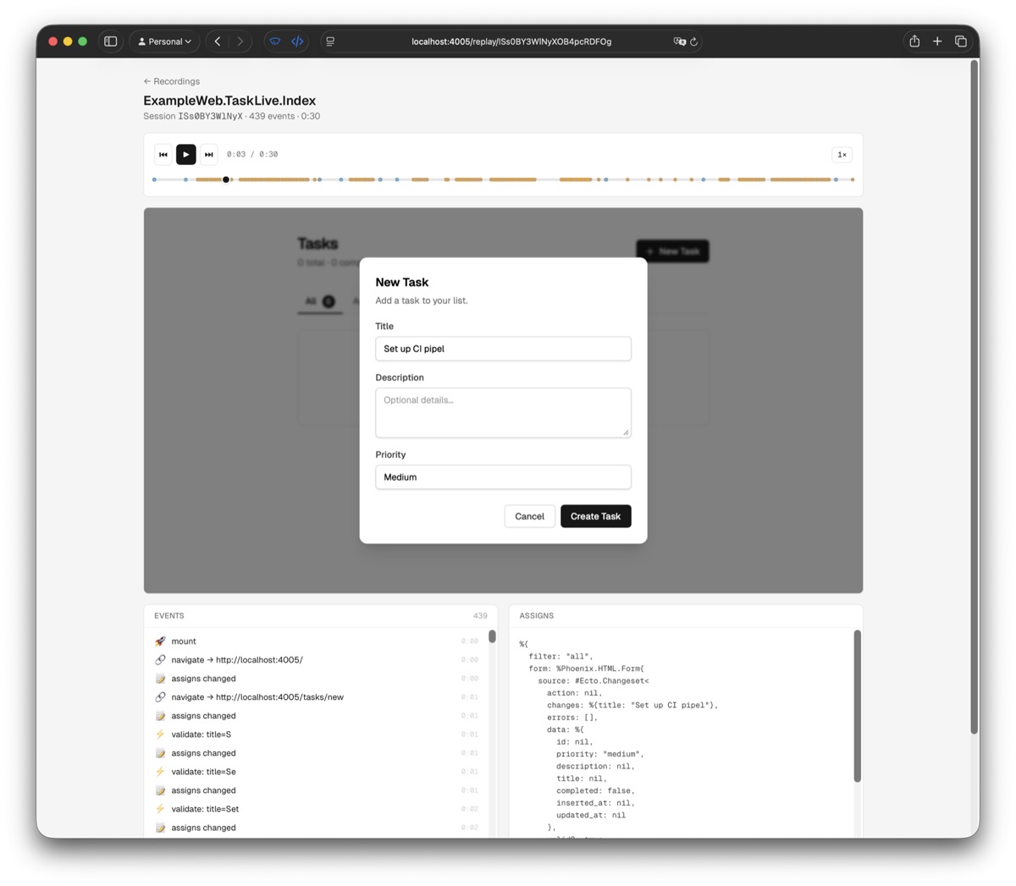
Task: Click the black playhead on timeline
Action: pyautogui.click(x=226, y=179)
